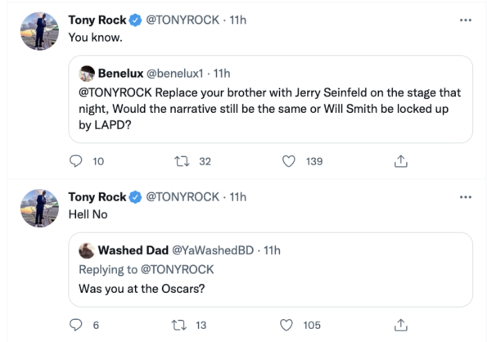Open Washed Dad avatar in quoted tweet

pyautogui.click(x=87, y=250)
